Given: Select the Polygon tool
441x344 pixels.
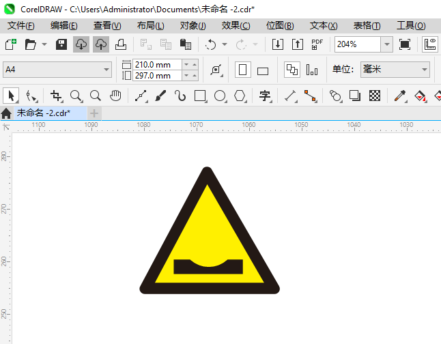Looking at the screenshot, I should [x=240, y=96].
